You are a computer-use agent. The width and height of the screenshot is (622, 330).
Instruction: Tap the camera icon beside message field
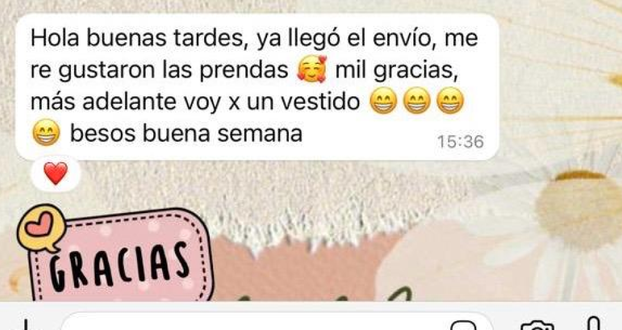pos(537,326)
